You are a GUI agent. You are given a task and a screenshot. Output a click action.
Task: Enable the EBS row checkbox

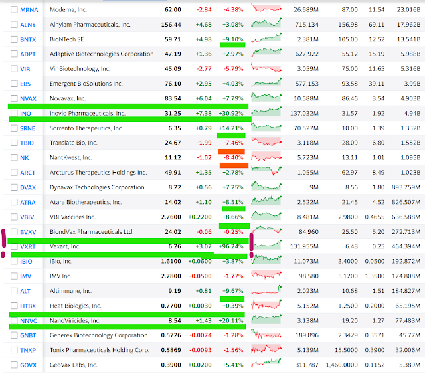pyautogui.click(x=14, y=84)
